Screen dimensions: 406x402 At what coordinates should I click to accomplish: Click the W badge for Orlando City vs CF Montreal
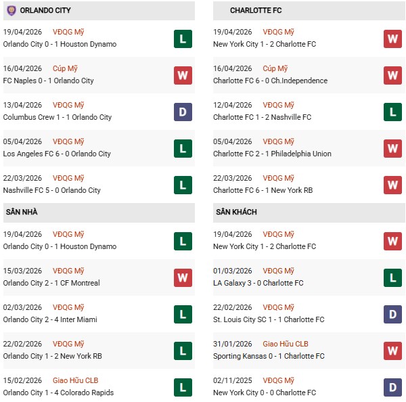tap(183, 277)
